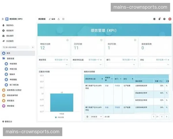Click info icon on 待评价数 card
Screen dimensions: 173x139
135,40
